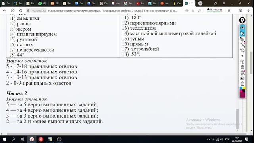The image size is (254, 143).
Task: Pick the cyan color swatch
Action: (x=241, y=88)
